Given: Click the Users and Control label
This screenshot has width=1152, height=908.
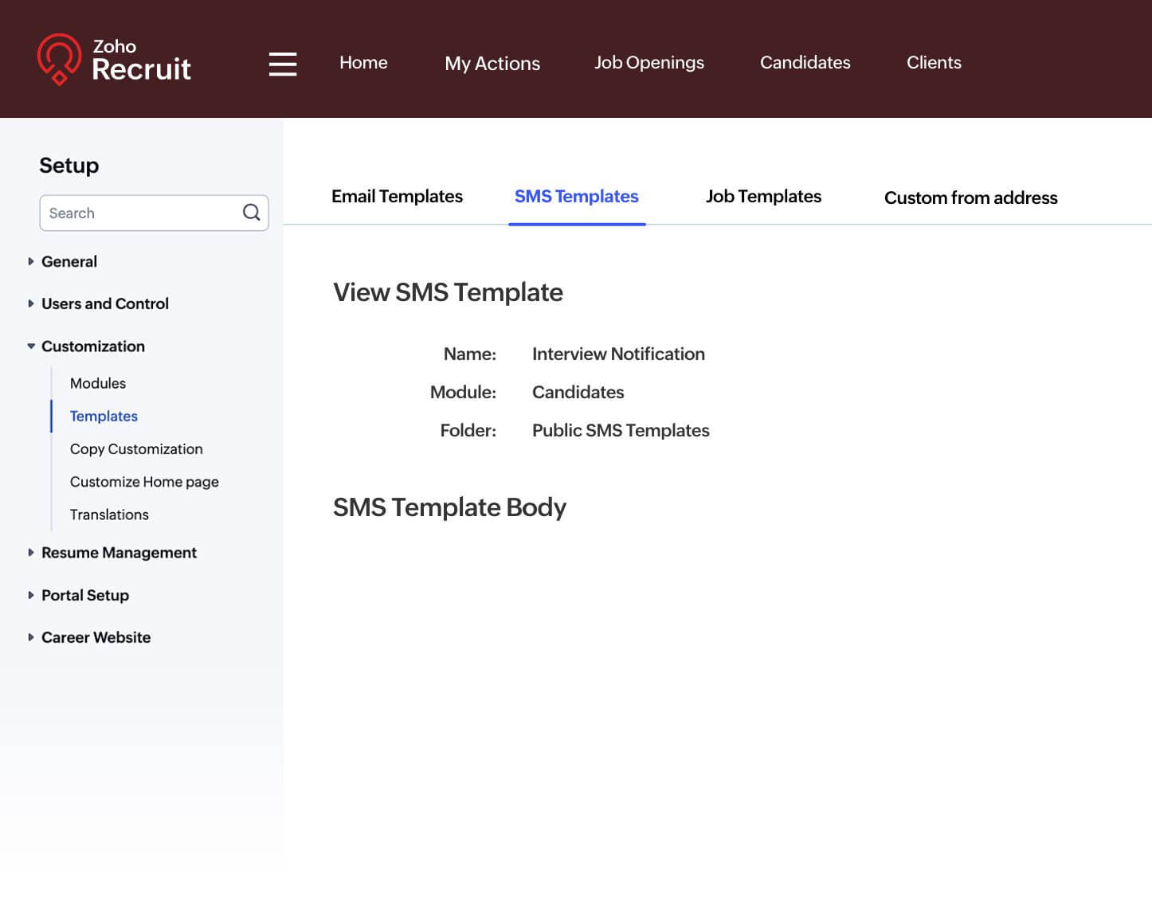Looking at the screenshot, I should tap(105, 303).
